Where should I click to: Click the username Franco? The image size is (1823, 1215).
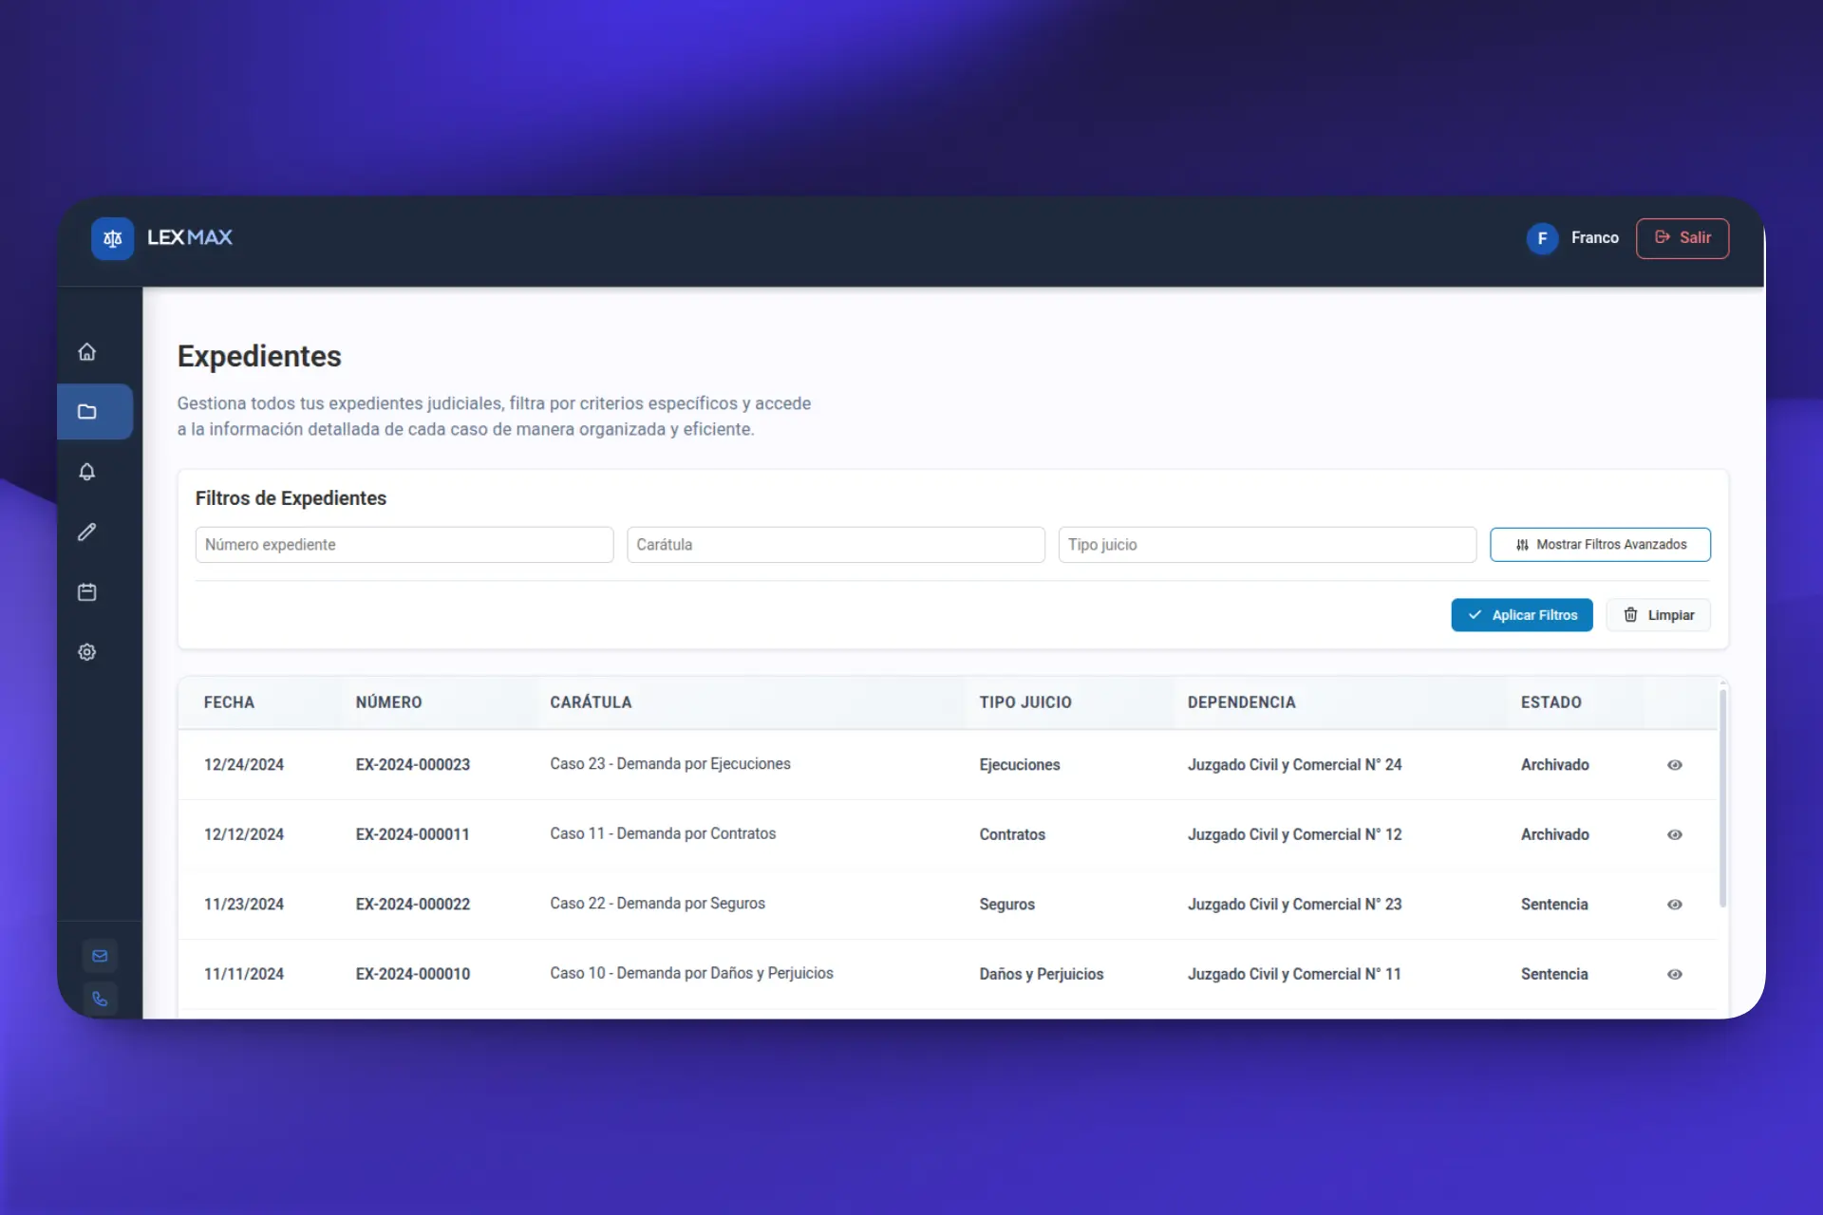(1594, 238)
